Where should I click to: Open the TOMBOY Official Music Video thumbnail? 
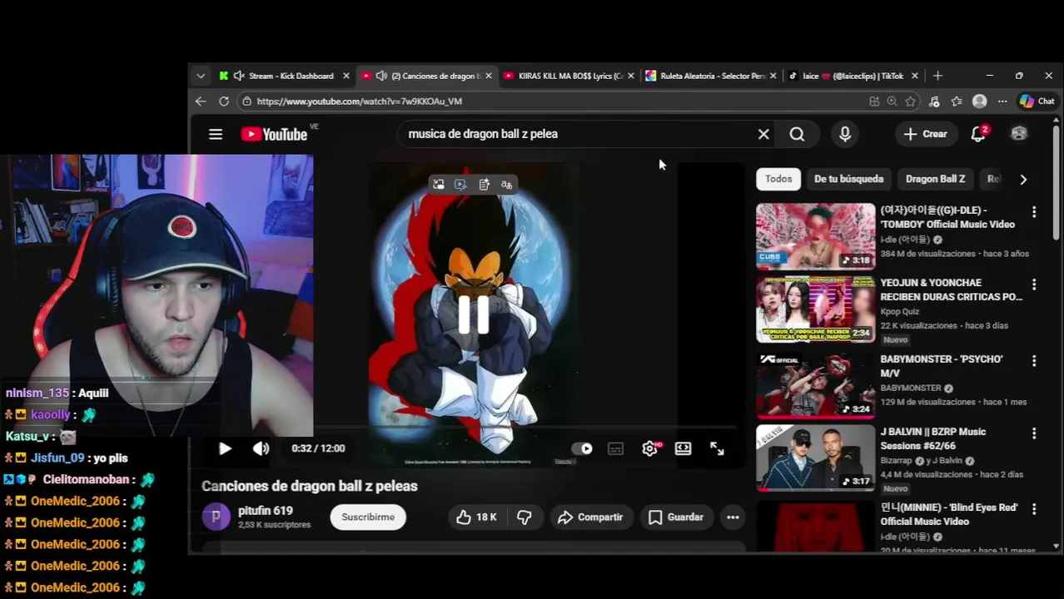click(816, 236)
